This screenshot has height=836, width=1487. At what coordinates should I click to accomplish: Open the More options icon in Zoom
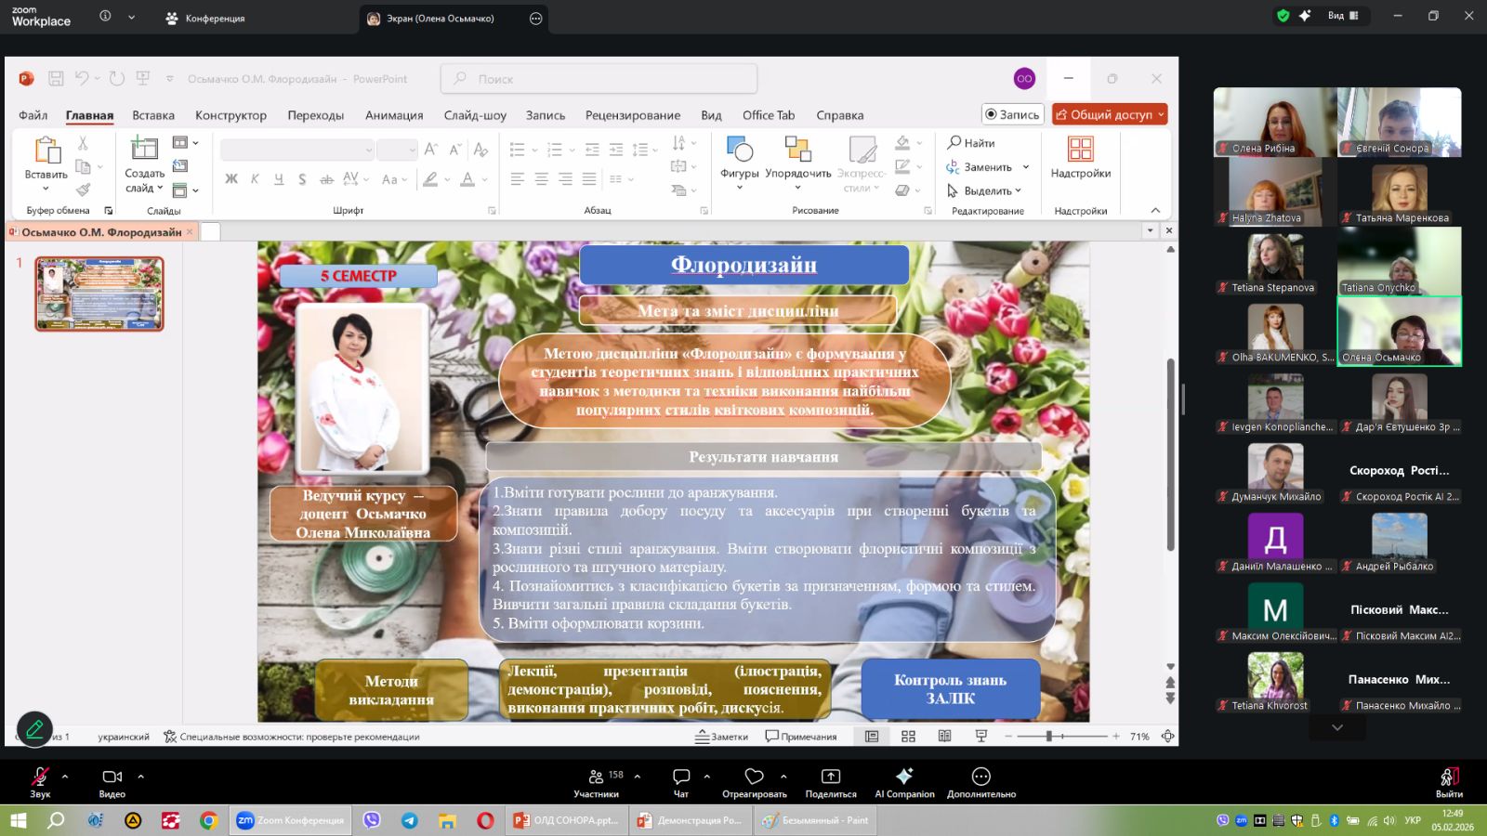tap(980, 777)
